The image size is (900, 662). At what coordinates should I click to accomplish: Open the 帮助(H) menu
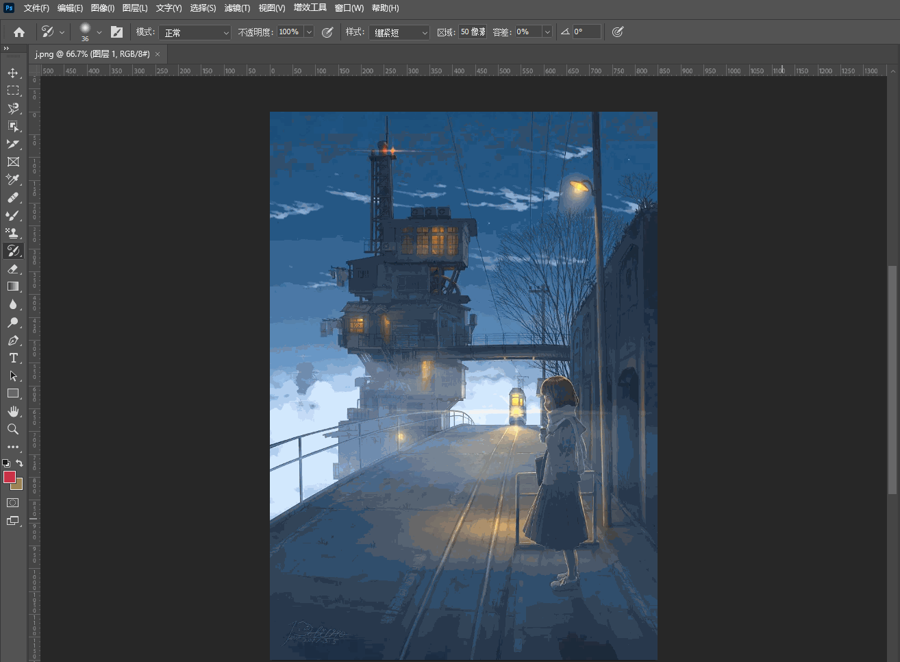click(x=385, y=8)
